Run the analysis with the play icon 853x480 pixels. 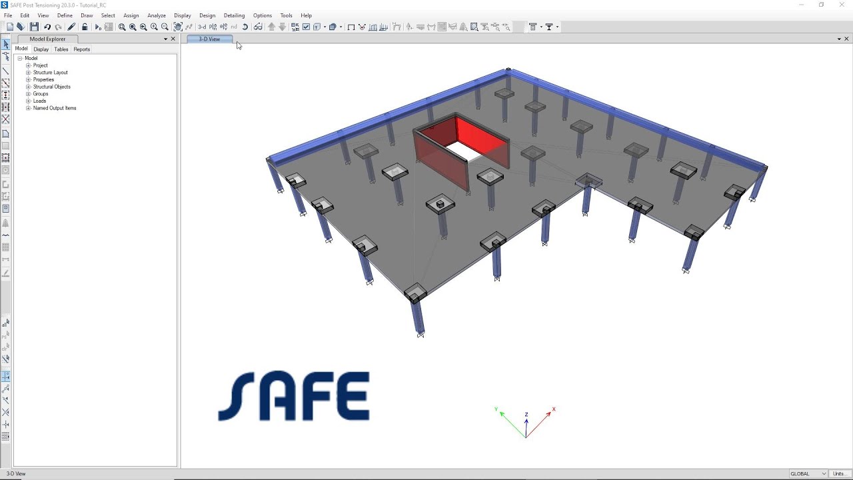(98, 27)
